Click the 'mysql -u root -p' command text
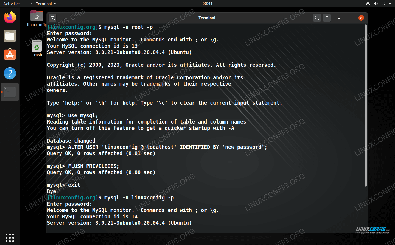The width and height of the screenshot is (395, 245). click(x=128, y=27)
